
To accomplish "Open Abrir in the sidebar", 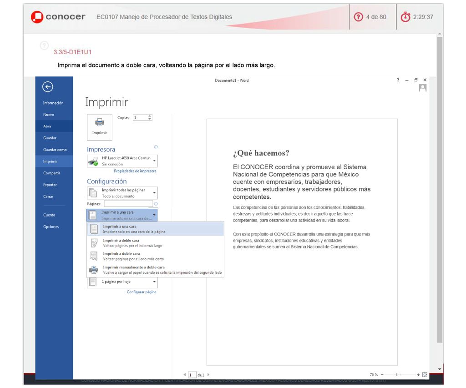I will 54,126.
